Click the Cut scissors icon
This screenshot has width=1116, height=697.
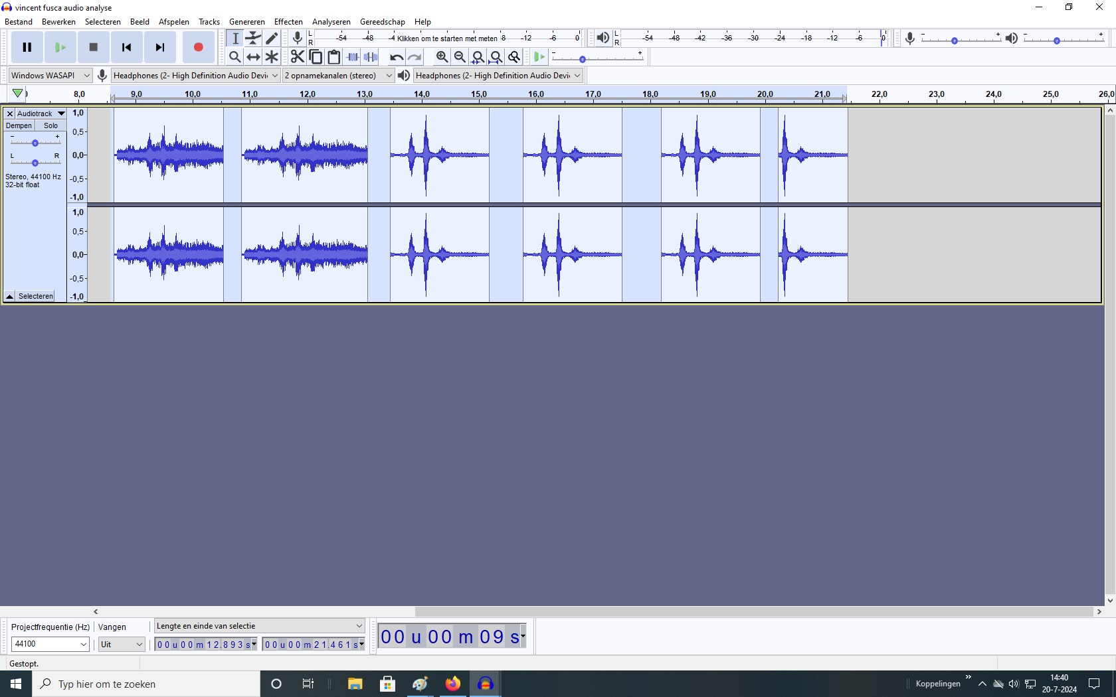coord(297,57)
